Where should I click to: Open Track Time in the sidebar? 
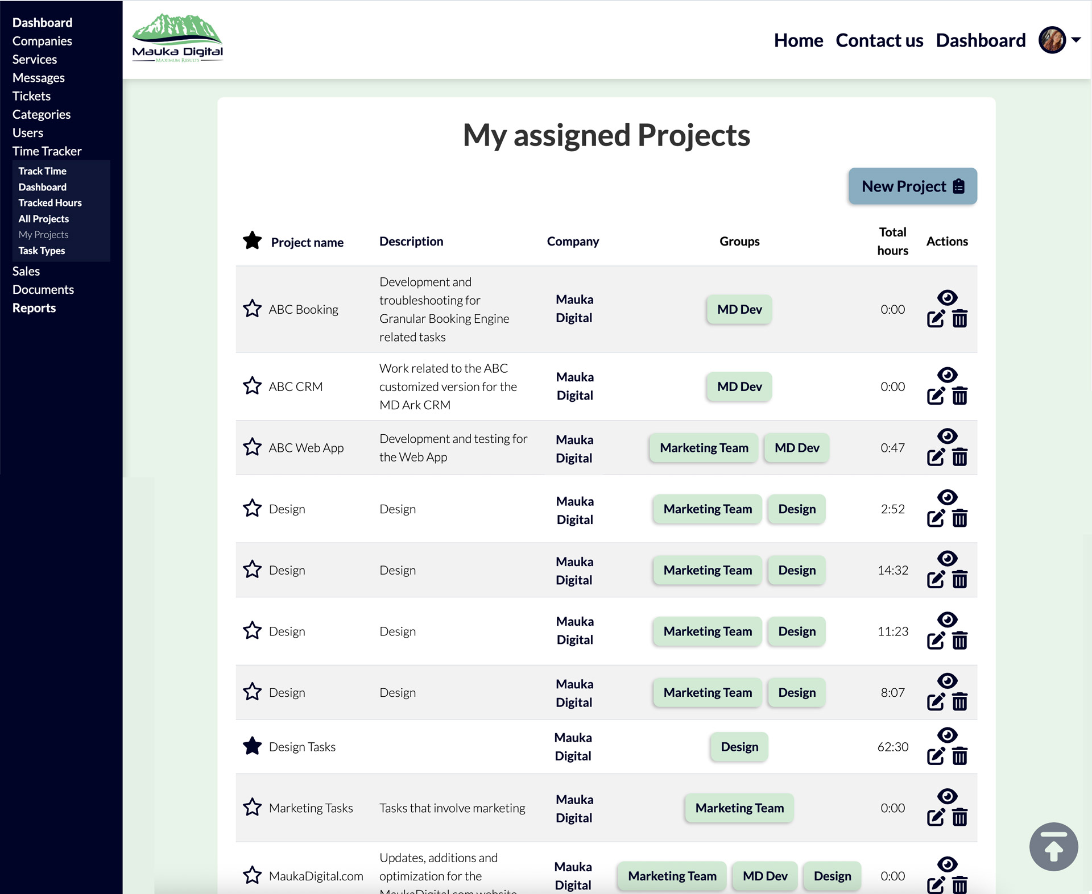click(42, 171)
